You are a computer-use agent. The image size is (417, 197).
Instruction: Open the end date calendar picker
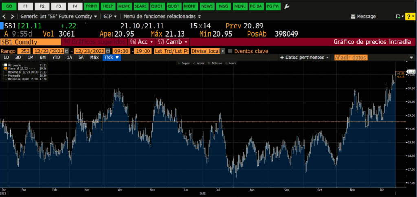[x=108, y=51]
